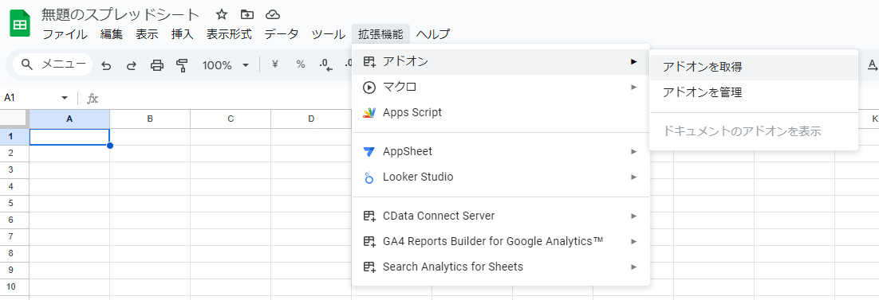This screenshot has width=879, height=300.
Task: Open the A1 name box dropdown arrow
Action: click(65, 98)
